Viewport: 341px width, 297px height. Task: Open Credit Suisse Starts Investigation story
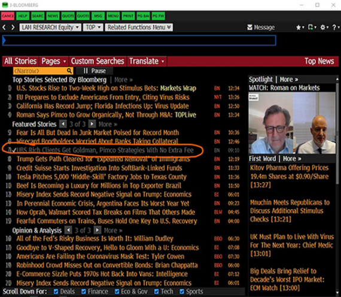[x=99, y=168]
